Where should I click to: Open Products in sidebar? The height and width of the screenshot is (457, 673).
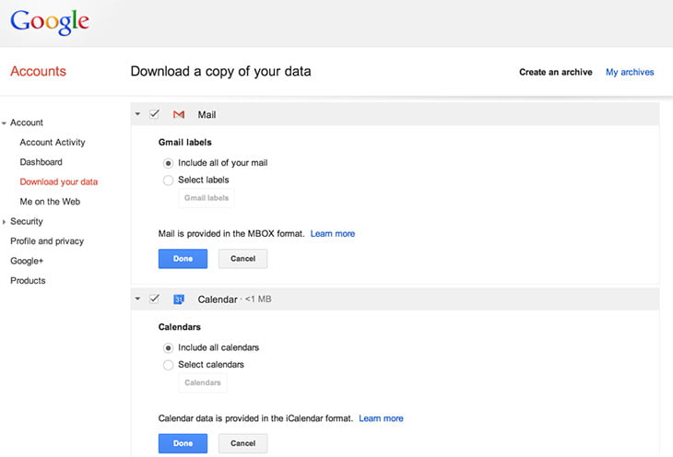(x=28, y=281)
